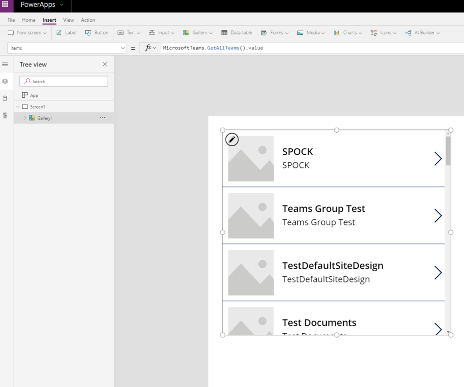Click the gallery scrollbar down arrow
Image resolution: width=464 pixels, height=387 pixels.
[x=448, y=332]
